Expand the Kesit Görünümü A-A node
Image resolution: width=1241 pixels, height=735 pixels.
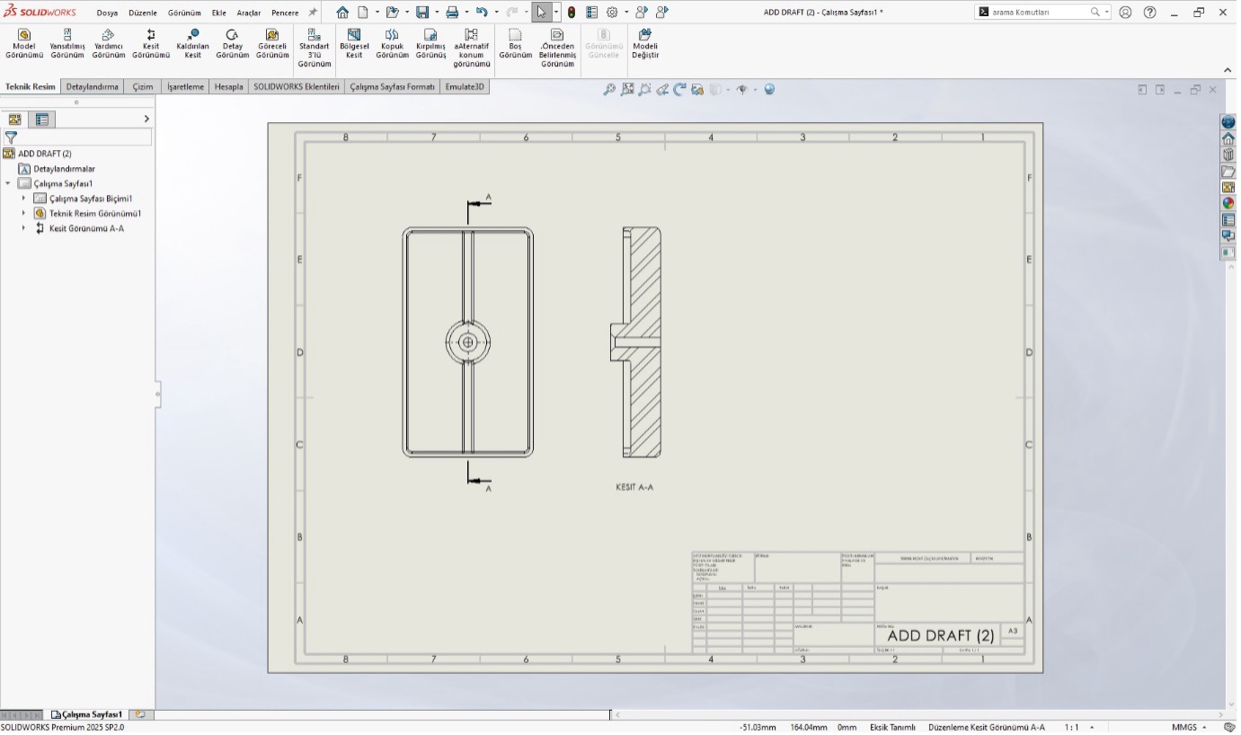[23, 228]
